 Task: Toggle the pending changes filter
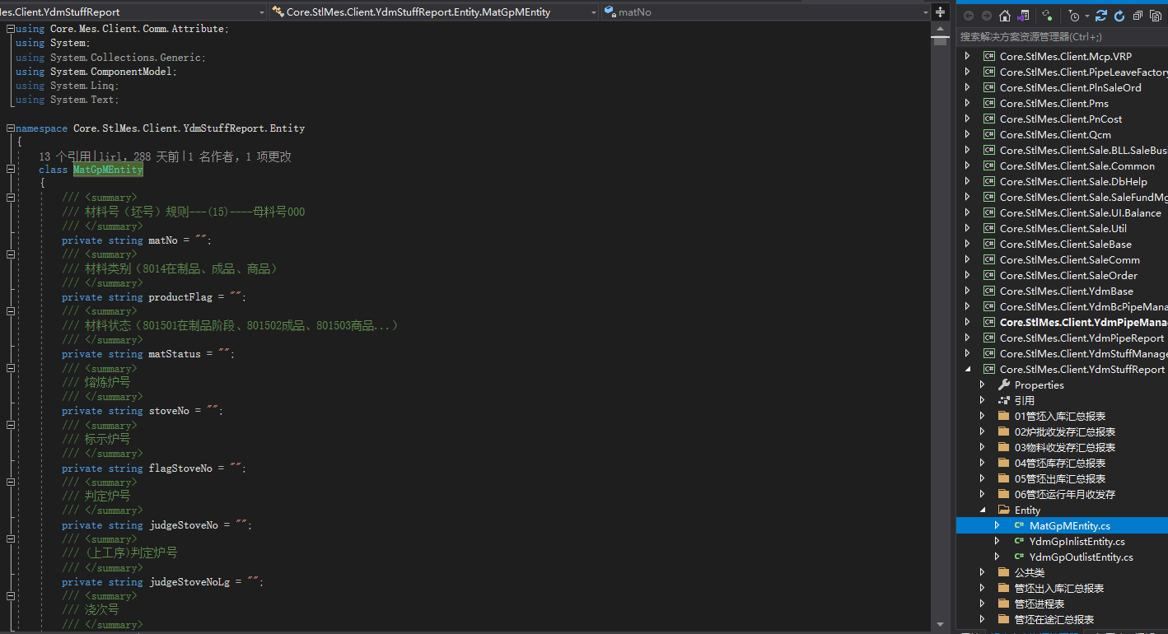[1047, 16]
